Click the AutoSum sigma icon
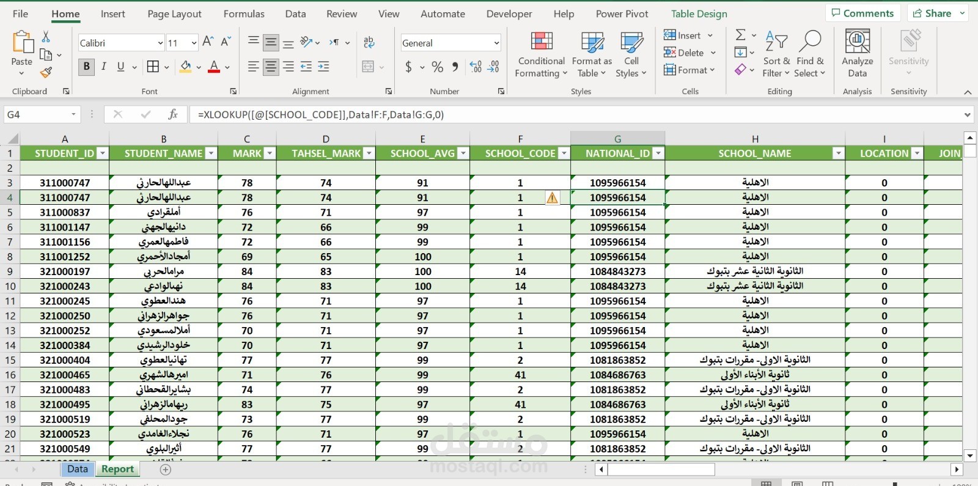 point(740,35)
